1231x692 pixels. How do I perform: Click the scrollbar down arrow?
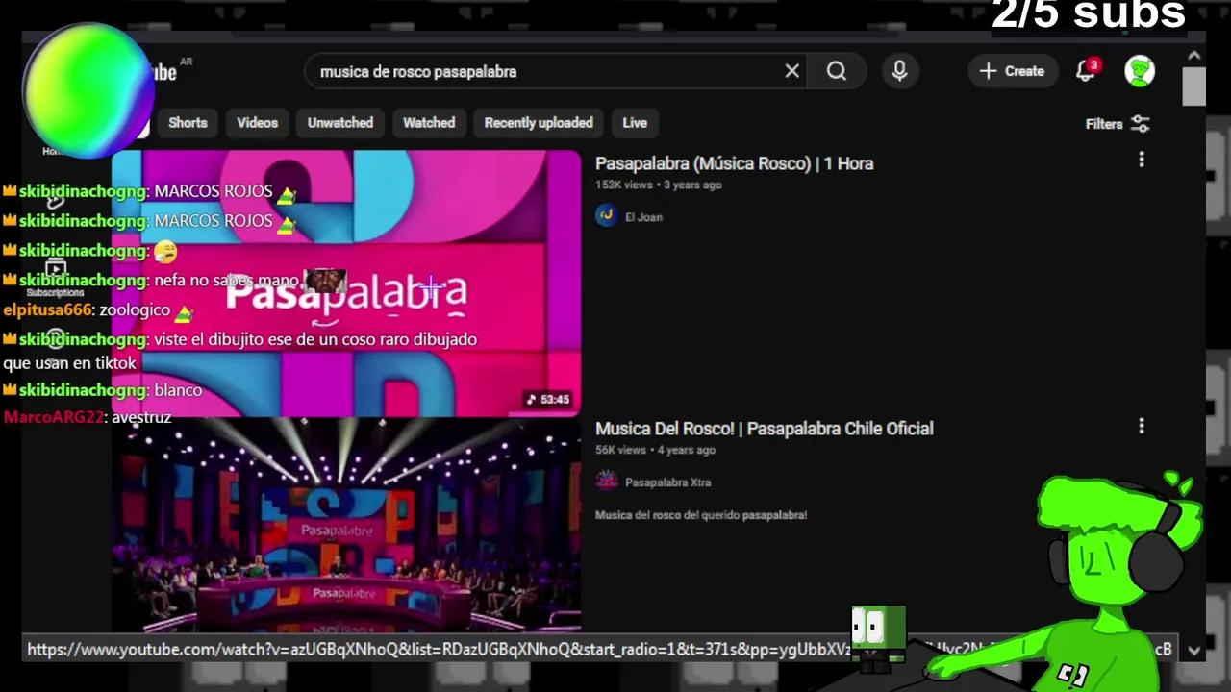tap(1193, 650)
